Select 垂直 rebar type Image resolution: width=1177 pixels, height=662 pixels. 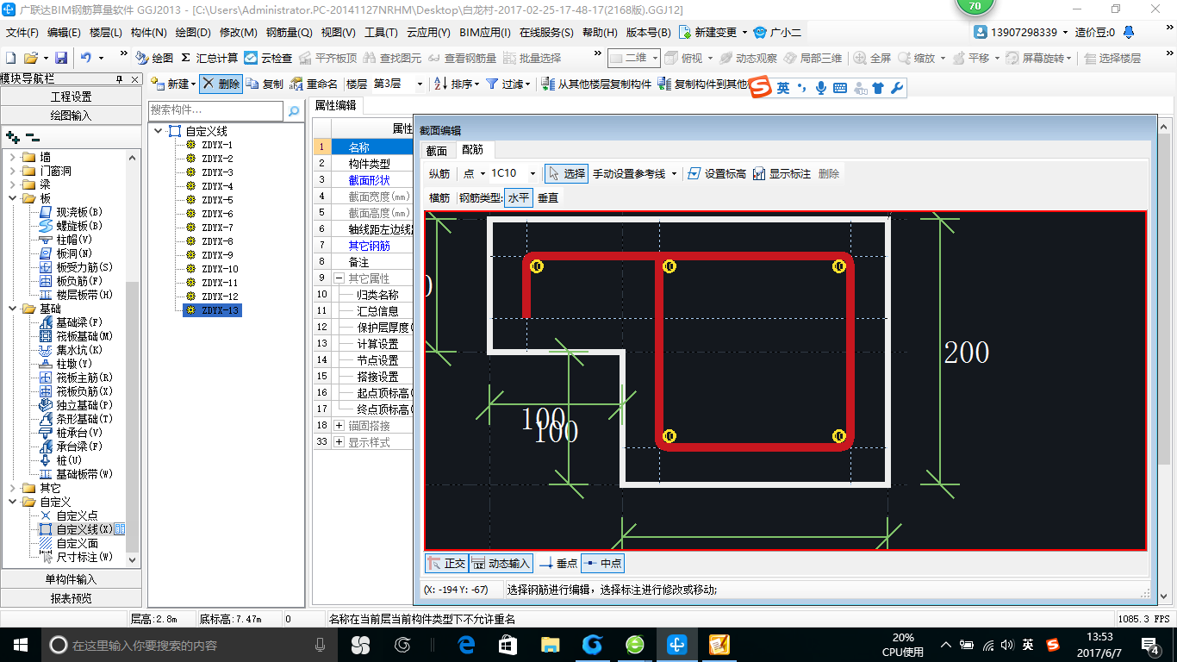pyautogui.click(x=548, y=197)
